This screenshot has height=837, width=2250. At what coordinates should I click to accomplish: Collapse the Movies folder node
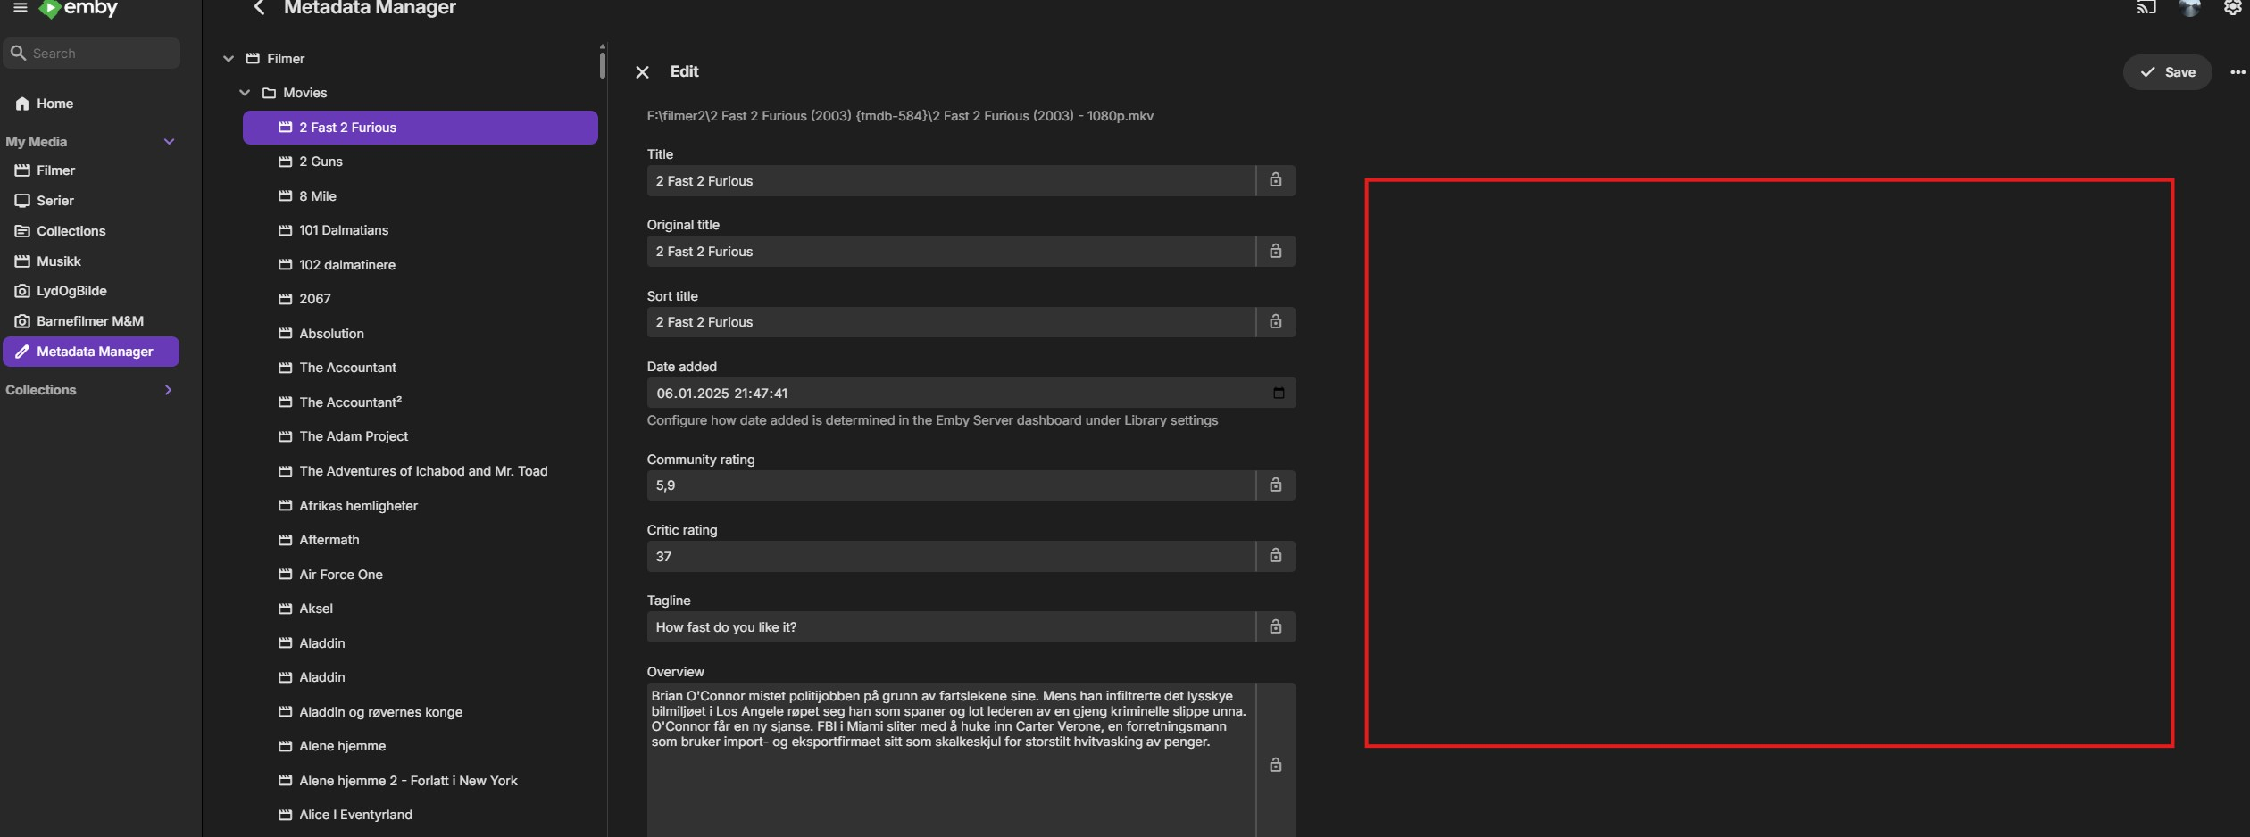(x=245, y=93)
